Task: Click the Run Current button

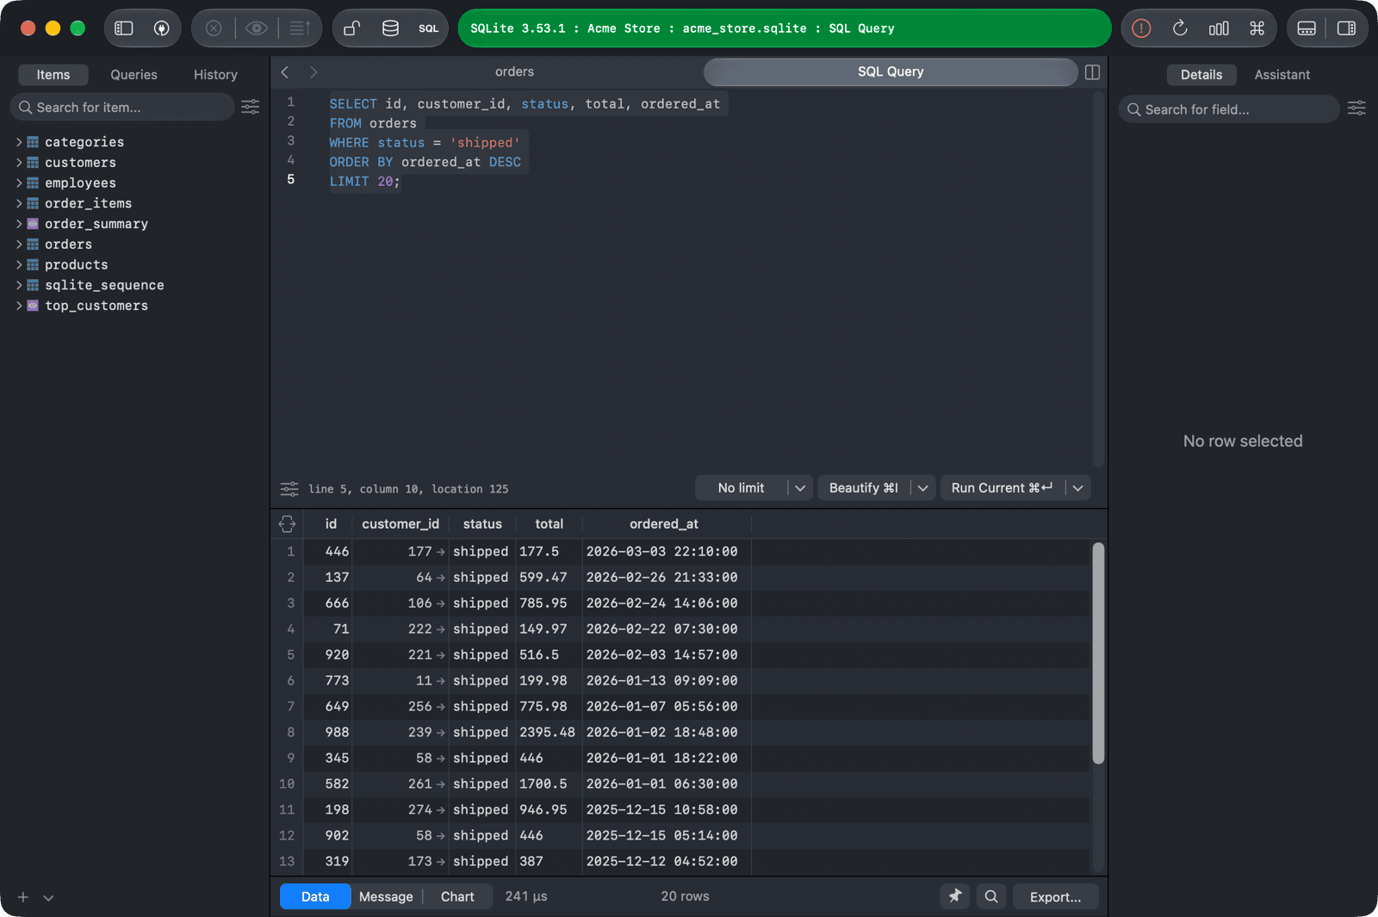Action: click(x=1002, y=488)
